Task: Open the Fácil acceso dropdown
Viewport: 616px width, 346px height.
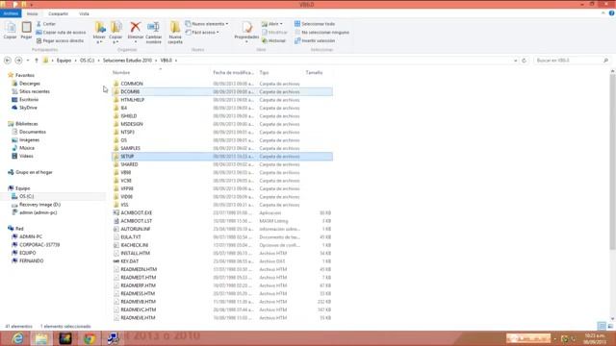Action: click(202, 32)
